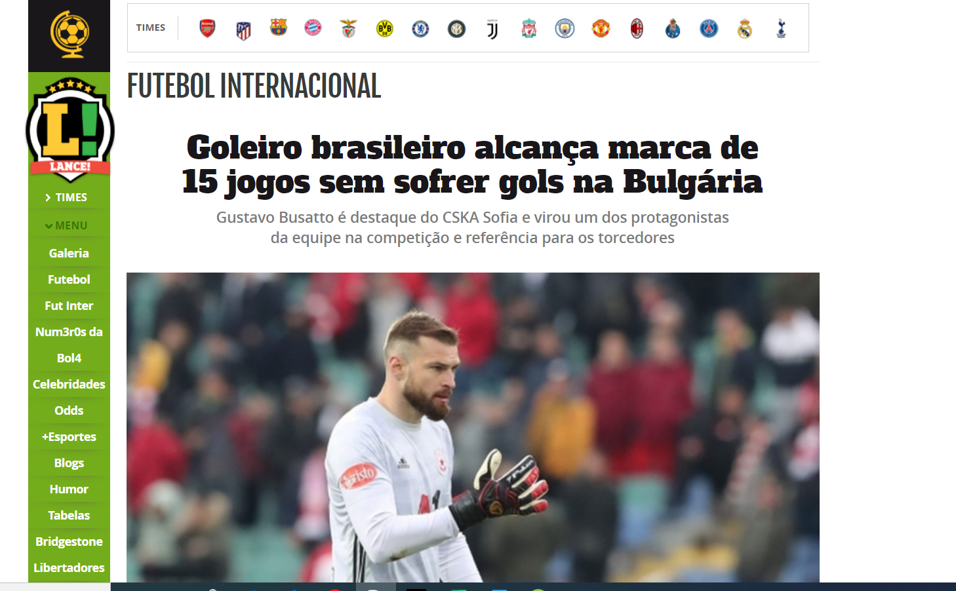Screen dimensions: 956x591
Task: Click the soccer ball globe logo
Action: pyautogui.click(x=70, y=34)
